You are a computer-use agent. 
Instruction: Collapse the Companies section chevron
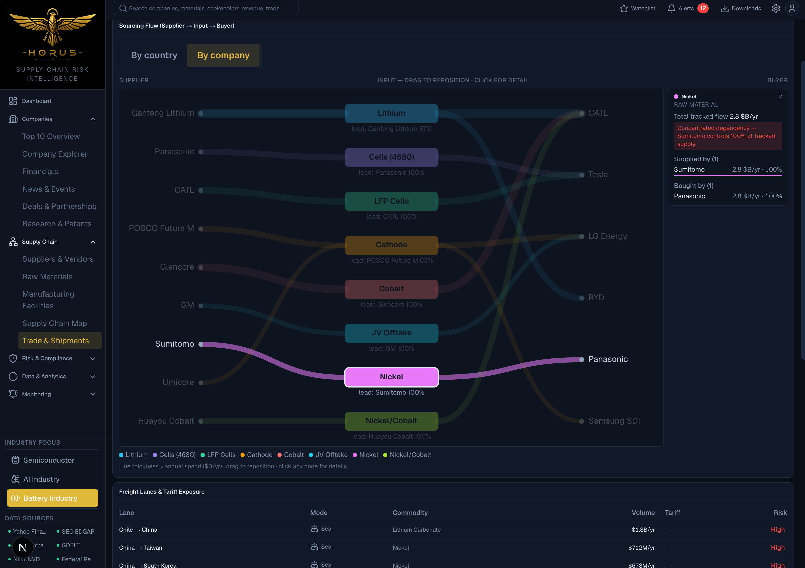pyautogui.click(x=93, y=119)
